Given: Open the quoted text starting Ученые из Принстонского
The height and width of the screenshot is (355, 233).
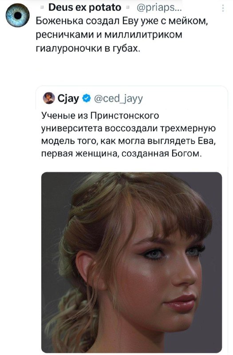Looking at the screenshot, I should tap(128, 134).
